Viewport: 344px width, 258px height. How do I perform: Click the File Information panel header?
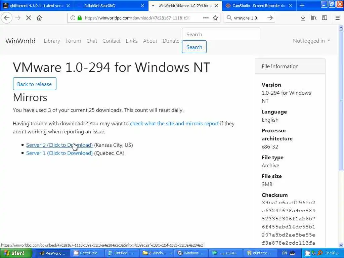(290, 66)
